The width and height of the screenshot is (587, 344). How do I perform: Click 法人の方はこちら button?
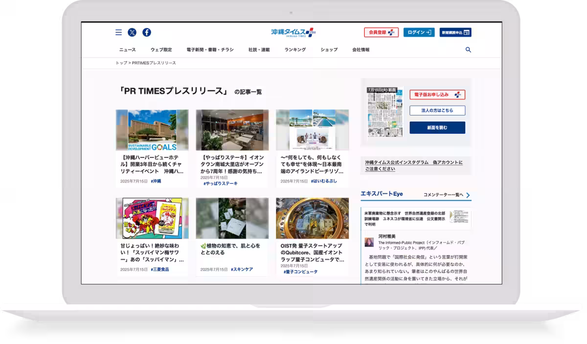pos(437,111)
